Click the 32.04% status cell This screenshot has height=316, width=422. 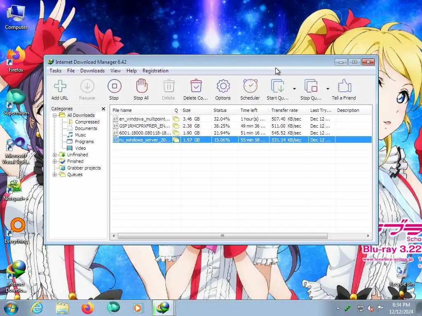222,119
